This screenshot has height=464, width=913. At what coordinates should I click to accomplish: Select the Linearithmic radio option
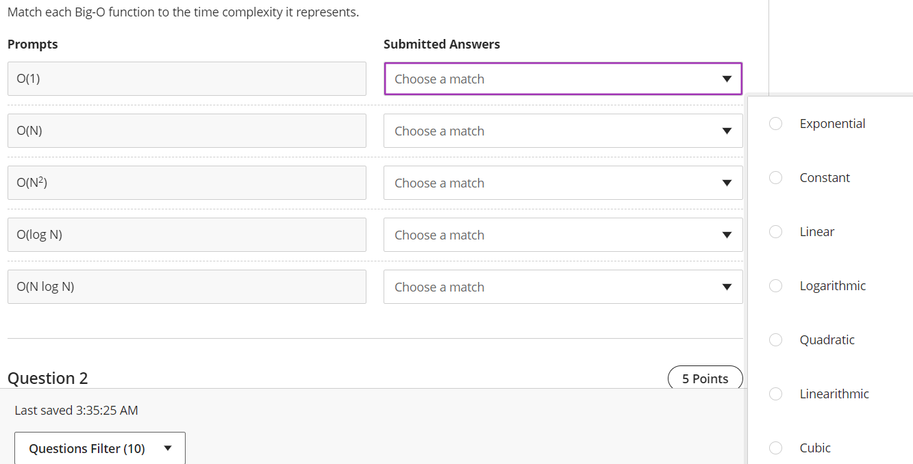tap(776, 394)
